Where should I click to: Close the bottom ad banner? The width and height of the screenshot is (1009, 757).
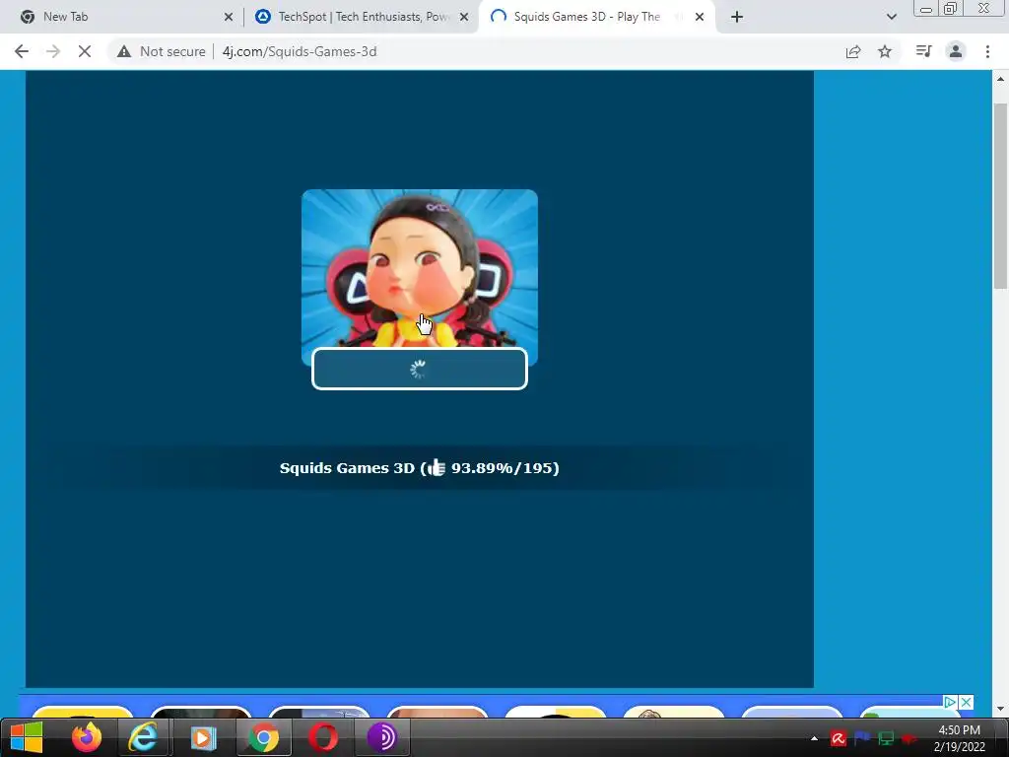pyautogui.click(x=966, y=702)
